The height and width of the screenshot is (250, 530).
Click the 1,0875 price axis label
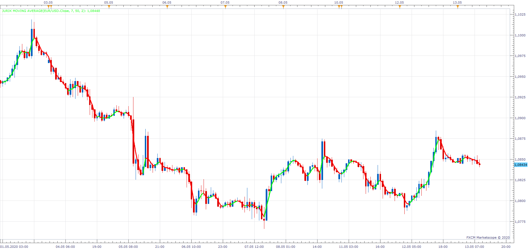coord(520,139)
